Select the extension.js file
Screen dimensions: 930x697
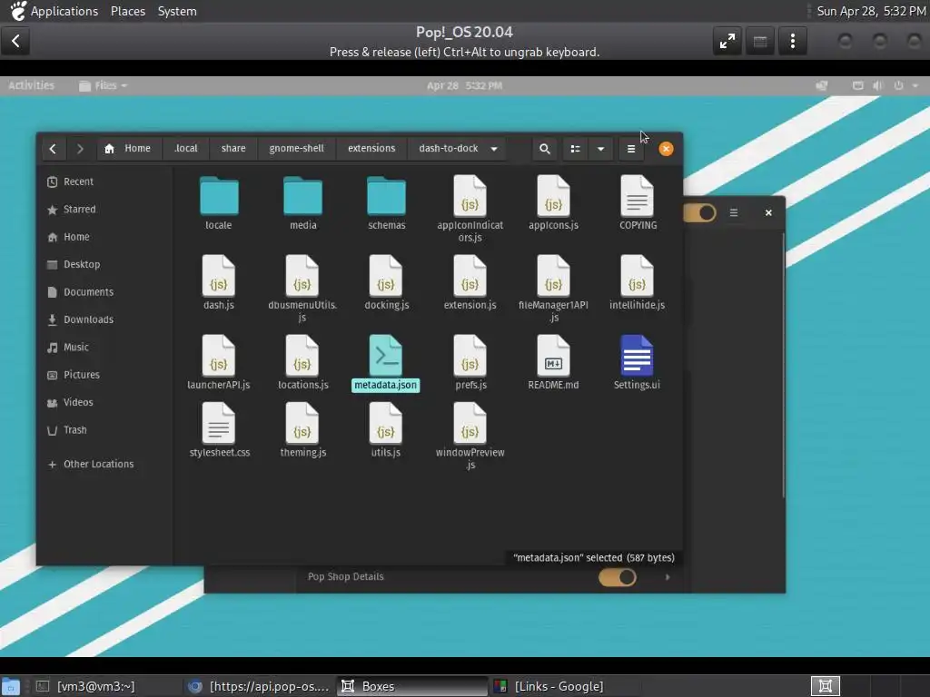click(x=470, y=283)
